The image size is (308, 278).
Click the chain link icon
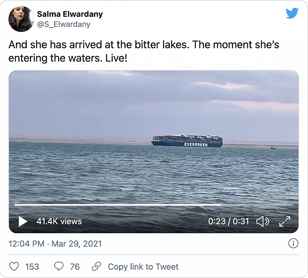coord(96,267)
